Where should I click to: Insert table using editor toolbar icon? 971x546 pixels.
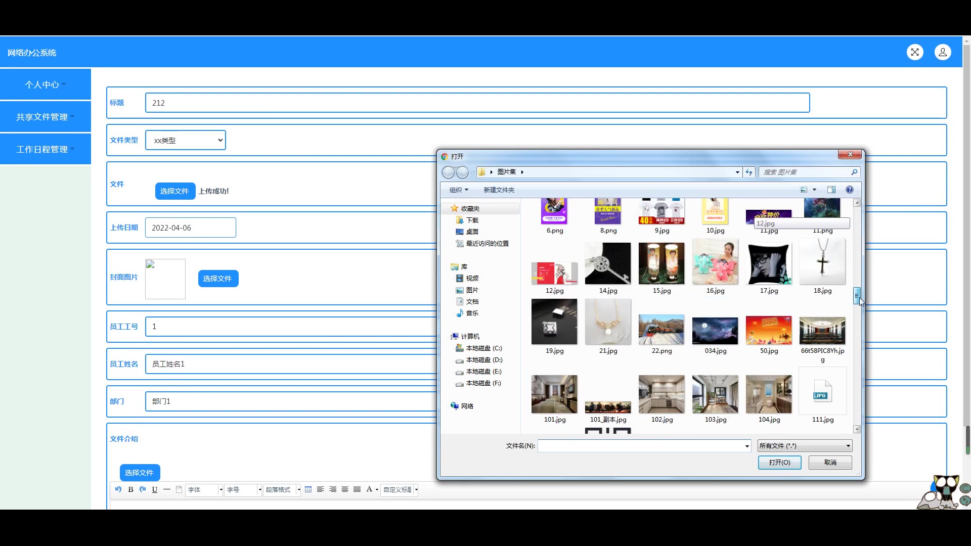(x=308, y=489)
